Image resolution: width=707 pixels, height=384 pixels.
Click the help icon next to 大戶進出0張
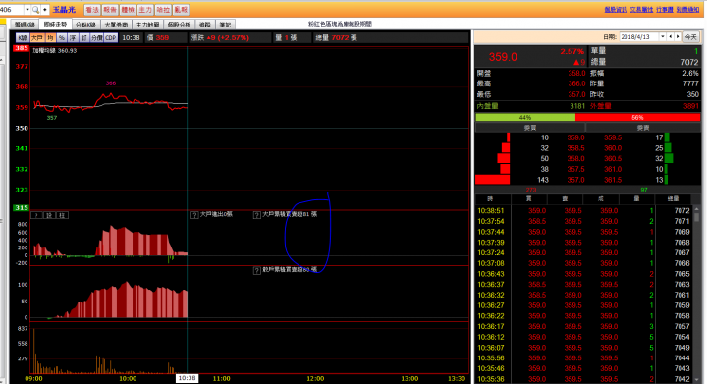point(194,215)
